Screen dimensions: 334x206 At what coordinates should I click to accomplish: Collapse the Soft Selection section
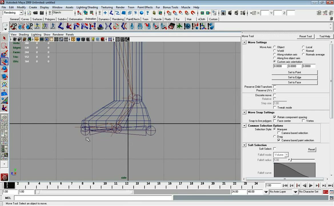click(x=244, y=145)
